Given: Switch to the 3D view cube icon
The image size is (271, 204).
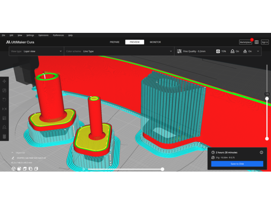Looking at the screenshot, I should point(13,169).
